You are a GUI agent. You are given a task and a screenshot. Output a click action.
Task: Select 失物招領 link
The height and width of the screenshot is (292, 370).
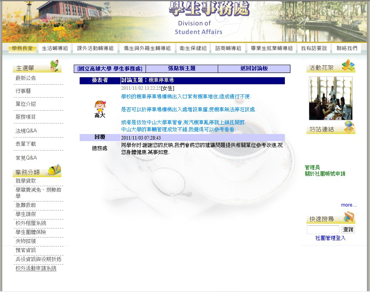pos(26,241)
